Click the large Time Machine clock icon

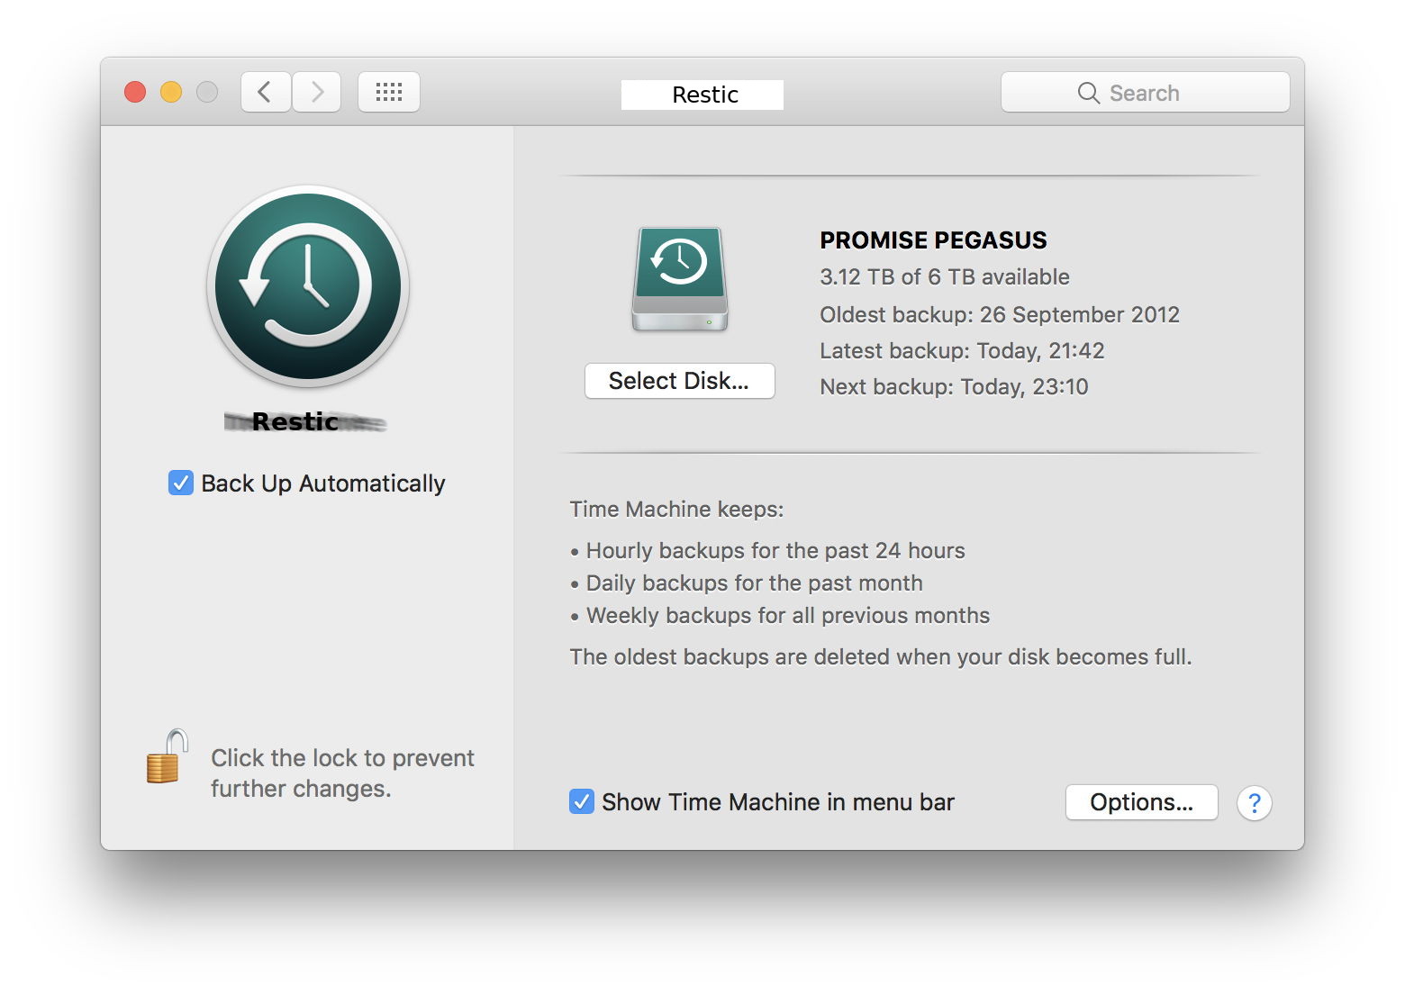tap(308, 286)
